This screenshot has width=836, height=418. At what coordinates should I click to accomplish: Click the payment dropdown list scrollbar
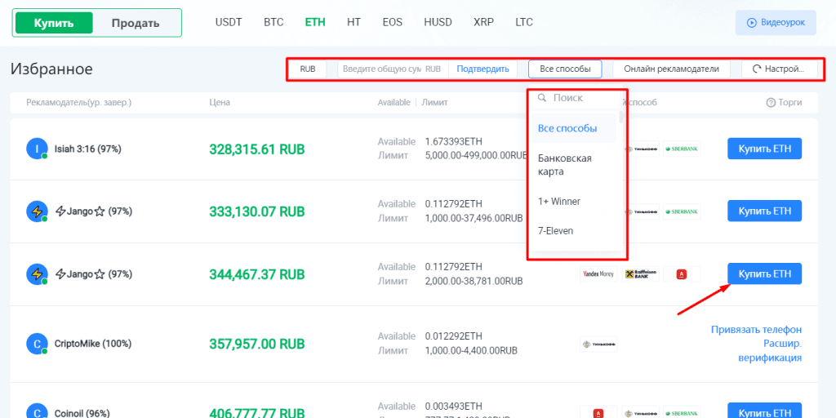coord(620,118)
